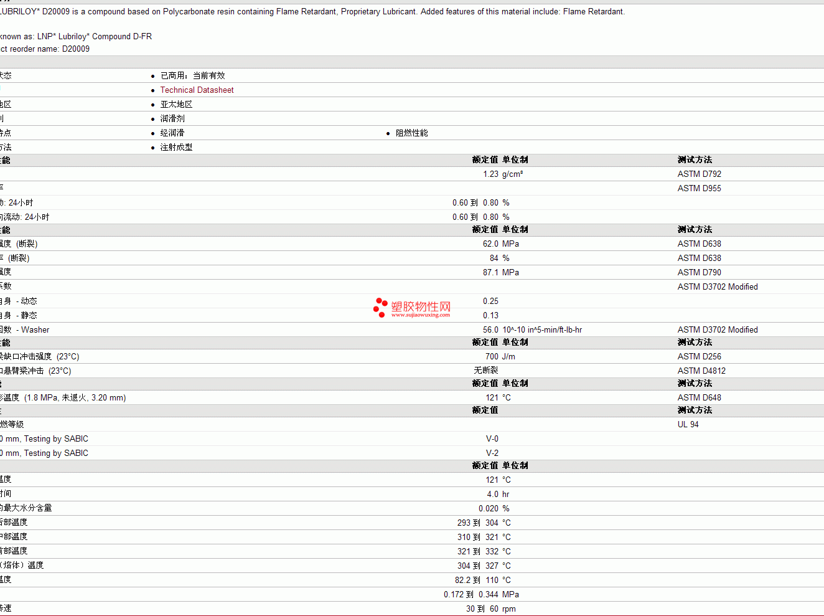Select the '润滑剂' additive entry
The height and width of the screenshot is (616, 824).
click(172, 118)
